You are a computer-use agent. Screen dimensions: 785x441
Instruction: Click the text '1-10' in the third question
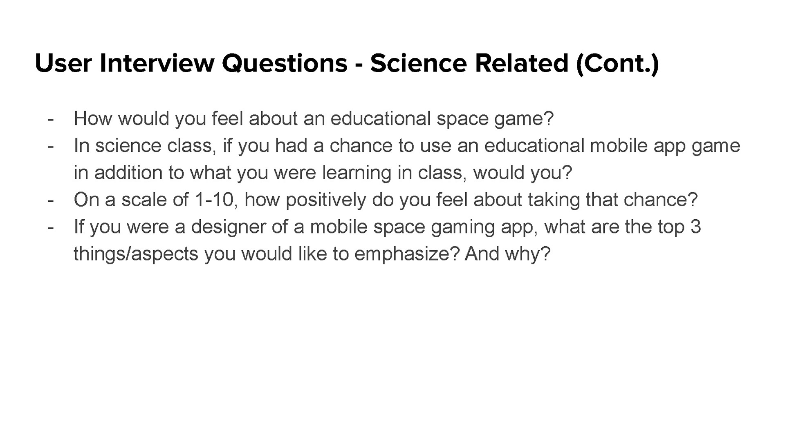click(x=216, y=200)
